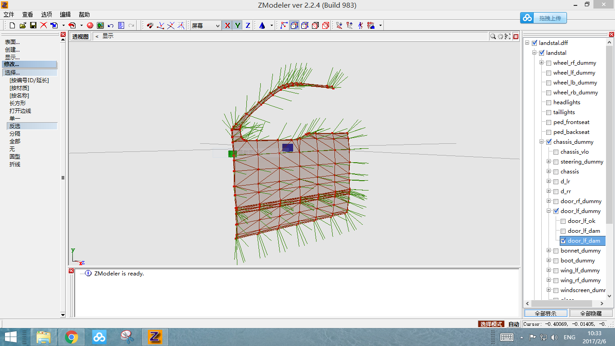Click the Save file toolbar icon
615x346 pixels.
[x=33, y=26]
